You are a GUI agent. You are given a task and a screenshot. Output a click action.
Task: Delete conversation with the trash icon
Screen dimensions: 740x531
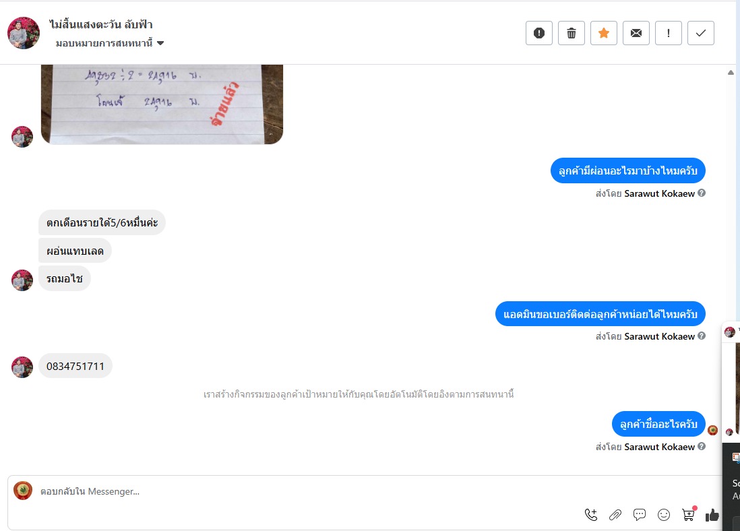(571, 33)
